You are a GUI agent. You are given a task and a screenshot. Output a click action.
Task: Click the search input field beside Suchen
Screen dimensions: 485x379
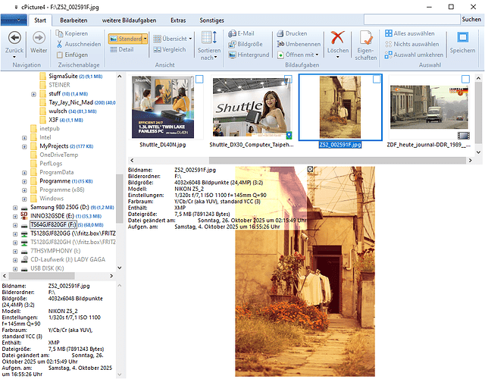point(410,17)
